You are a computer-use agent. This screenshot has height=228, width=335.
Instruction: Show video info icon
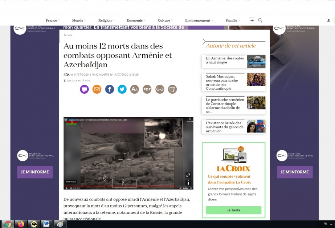pos(188,182)
